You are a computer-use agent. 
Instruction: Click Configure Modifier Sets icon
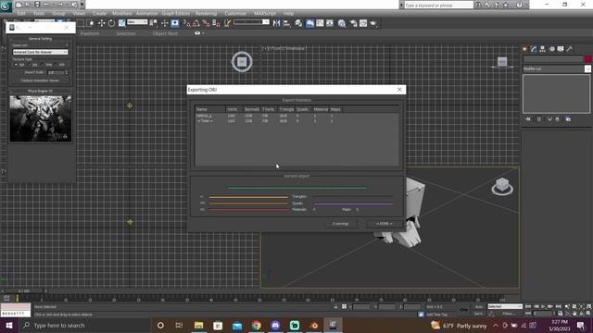568,119
